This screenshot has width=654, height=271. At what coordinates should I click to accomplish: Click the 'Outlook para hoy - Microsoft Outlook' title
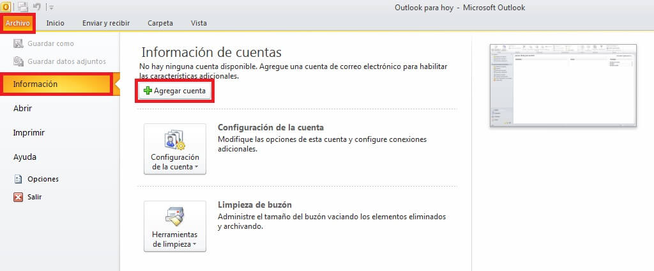pyautogui.click(x=460, y=8)
